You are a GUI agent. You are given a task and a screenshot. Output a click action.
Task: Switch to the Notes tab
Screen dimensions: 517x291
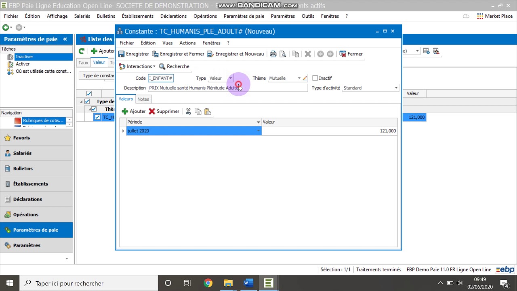point(143,99)
